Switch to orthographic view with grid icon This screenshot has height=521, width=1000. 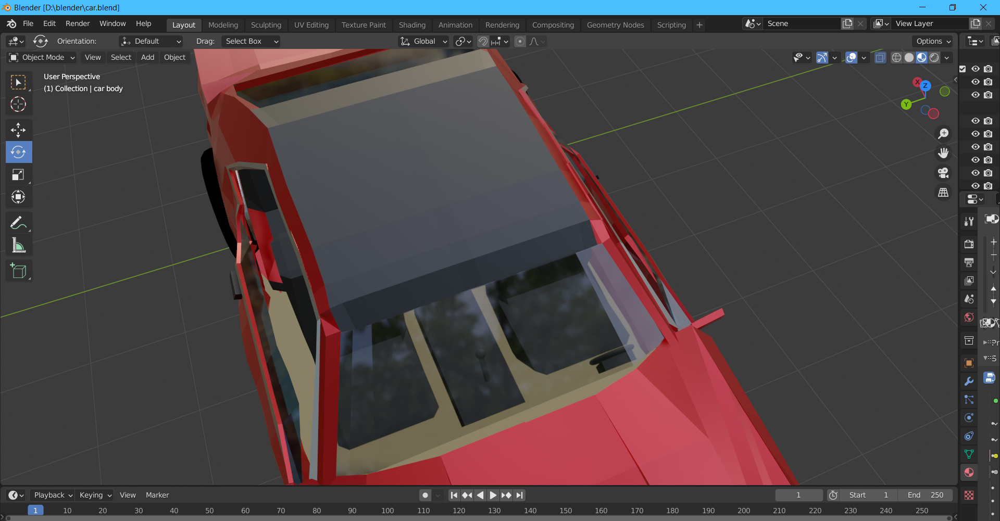click(943, 193)
